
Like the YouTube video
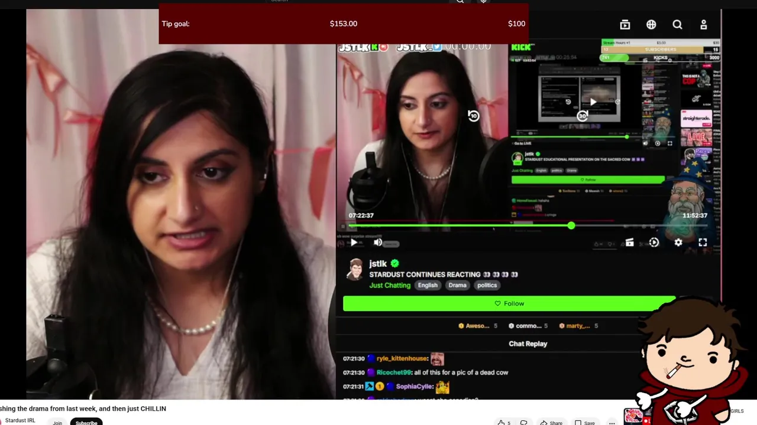[x=504, y=423]
